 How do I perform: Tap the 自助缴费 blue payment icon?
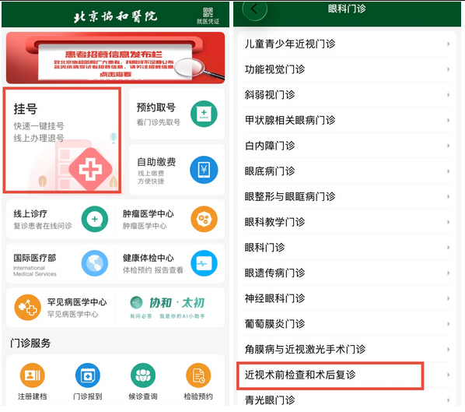click(x=204, y=170)
